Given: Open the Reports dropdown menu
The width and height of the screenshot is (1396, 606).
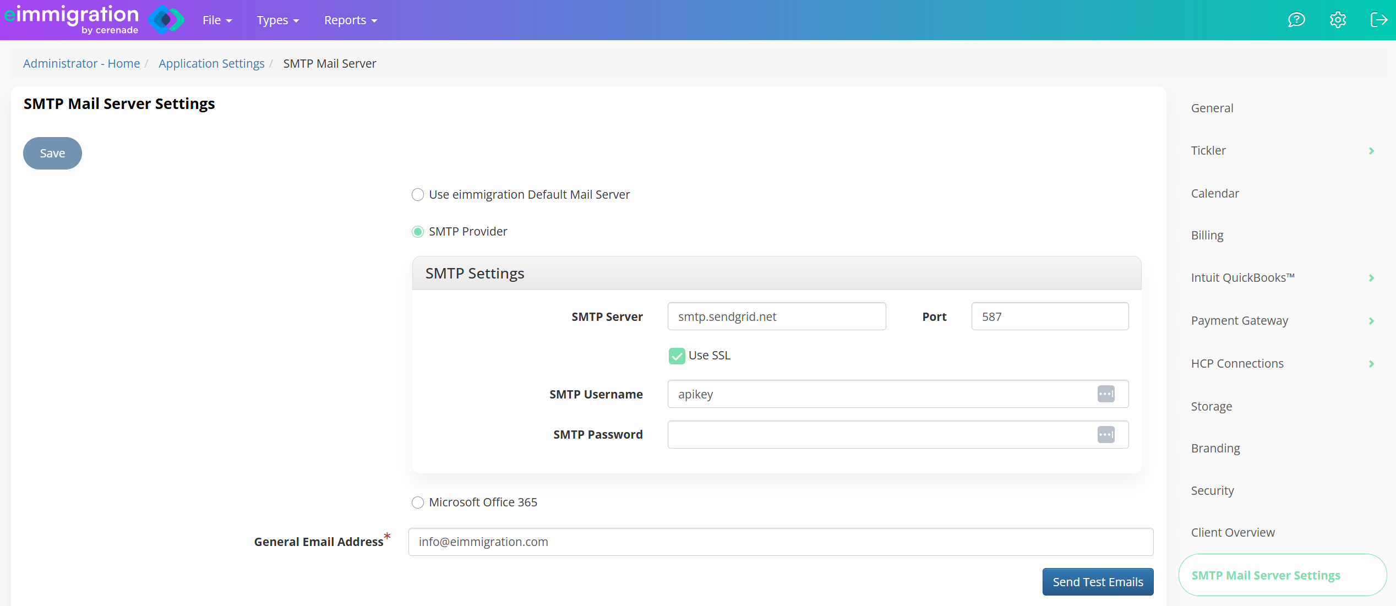Looking at the screenshot, I should click(x=350, y=20).
